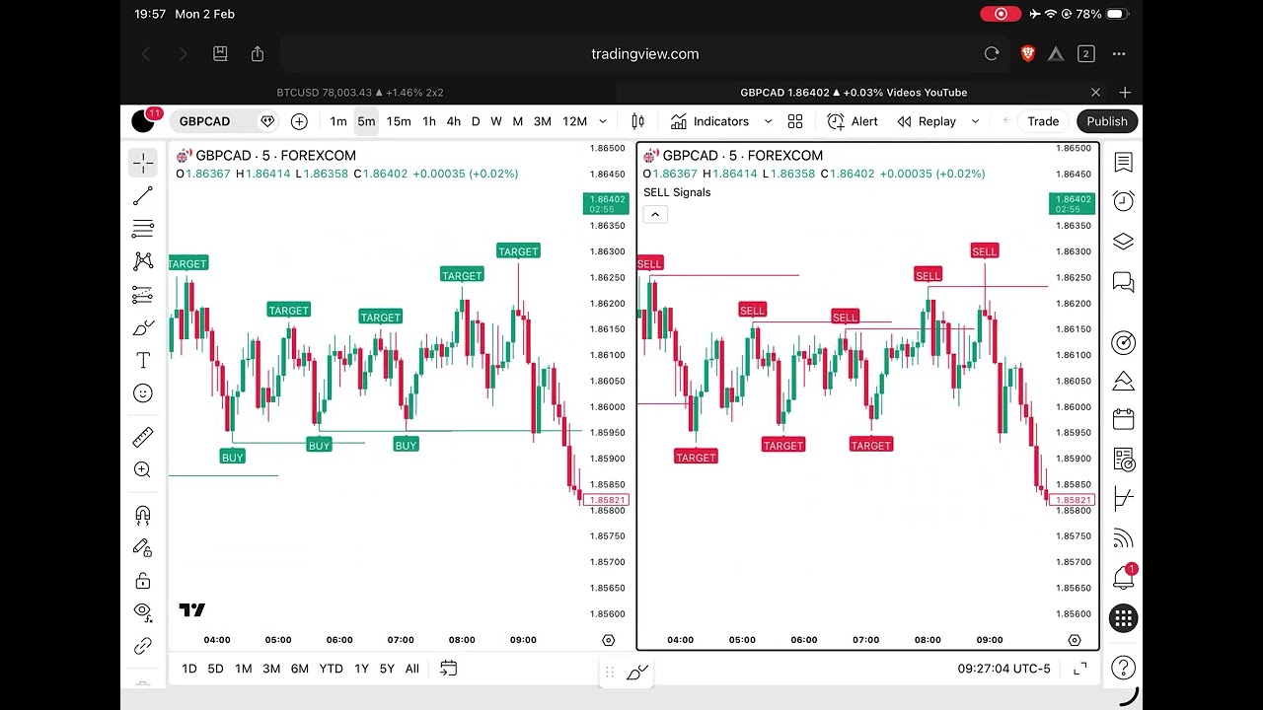Open the Trade panel
This screenshot has height=710, width=1263.
1043,121
